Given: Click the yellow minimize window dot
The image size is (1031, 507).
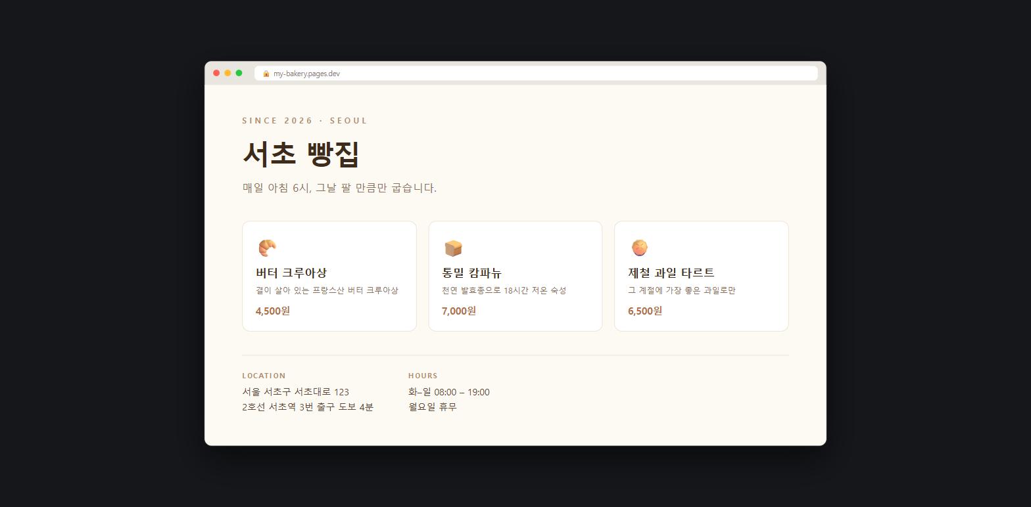Looking at the screenshot, I should [228, 73].
